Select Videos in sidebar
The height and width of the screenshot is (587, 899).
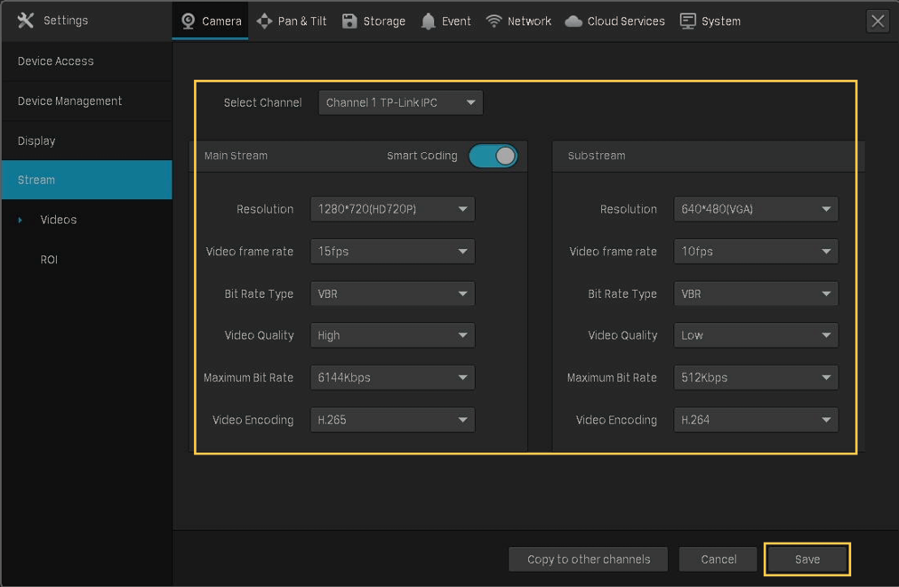pos(58,220)
